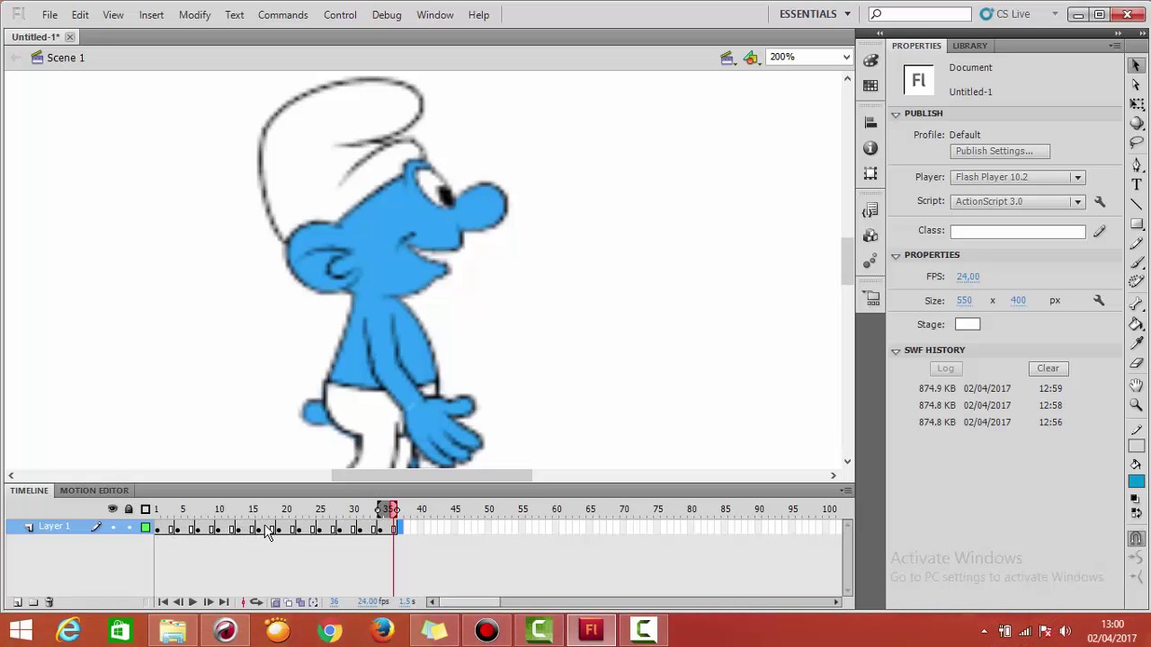Toggle all layers as outlines header

(145, 509)
